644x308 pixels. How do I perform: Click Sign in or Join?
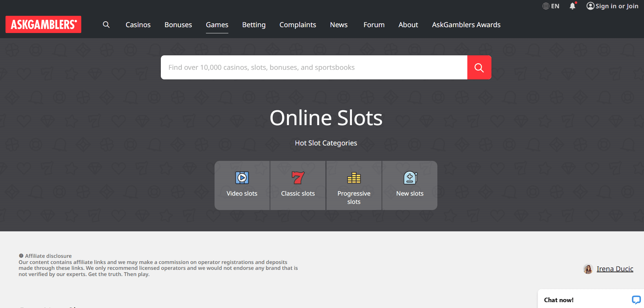pos(617,6)
